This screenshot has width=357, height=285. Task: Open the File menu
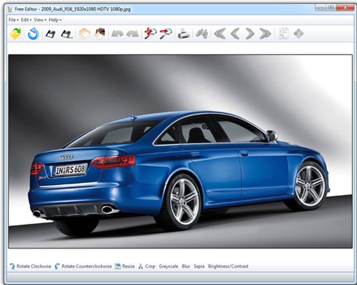[14, 20]
